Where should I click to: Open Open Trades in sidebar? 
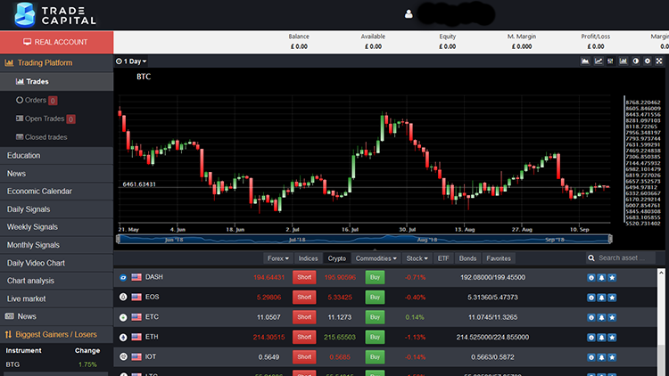(x=57, y=119)
